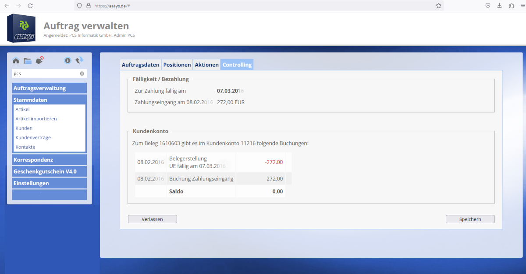The width and height of the screenshot is (526, 274).
Task: Go forward in the browser
Action: coord(18,6)
